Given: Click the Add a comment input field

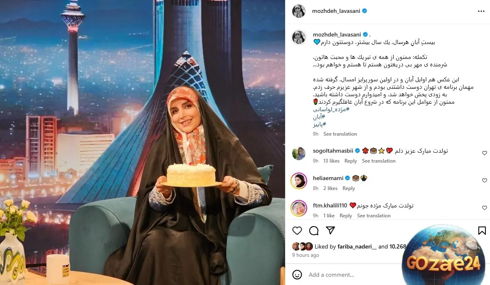Looking at the screenshot, I should point(353,275).
